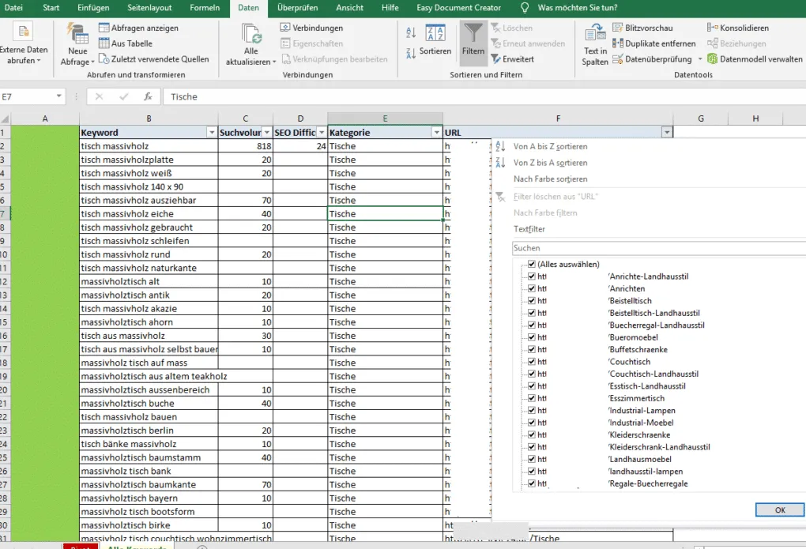Open the Datei tab
The height and width of the screenshot is (549, 806).
[13, 8]
